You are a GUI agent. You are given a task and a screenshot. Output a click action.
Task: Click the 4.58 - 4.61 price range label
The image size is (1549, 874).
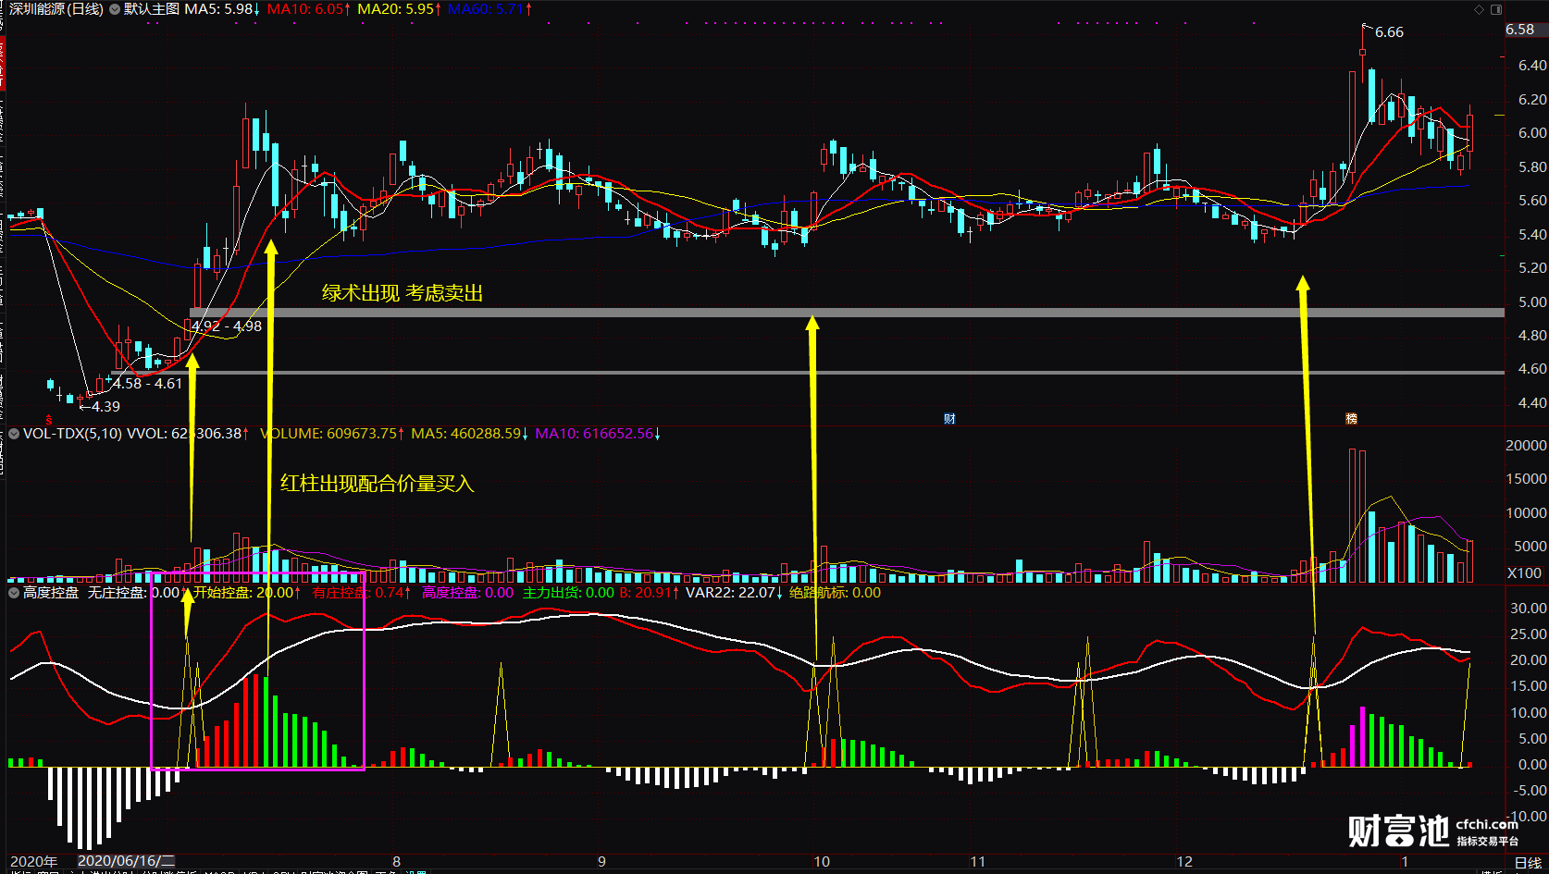coord(148,384)
